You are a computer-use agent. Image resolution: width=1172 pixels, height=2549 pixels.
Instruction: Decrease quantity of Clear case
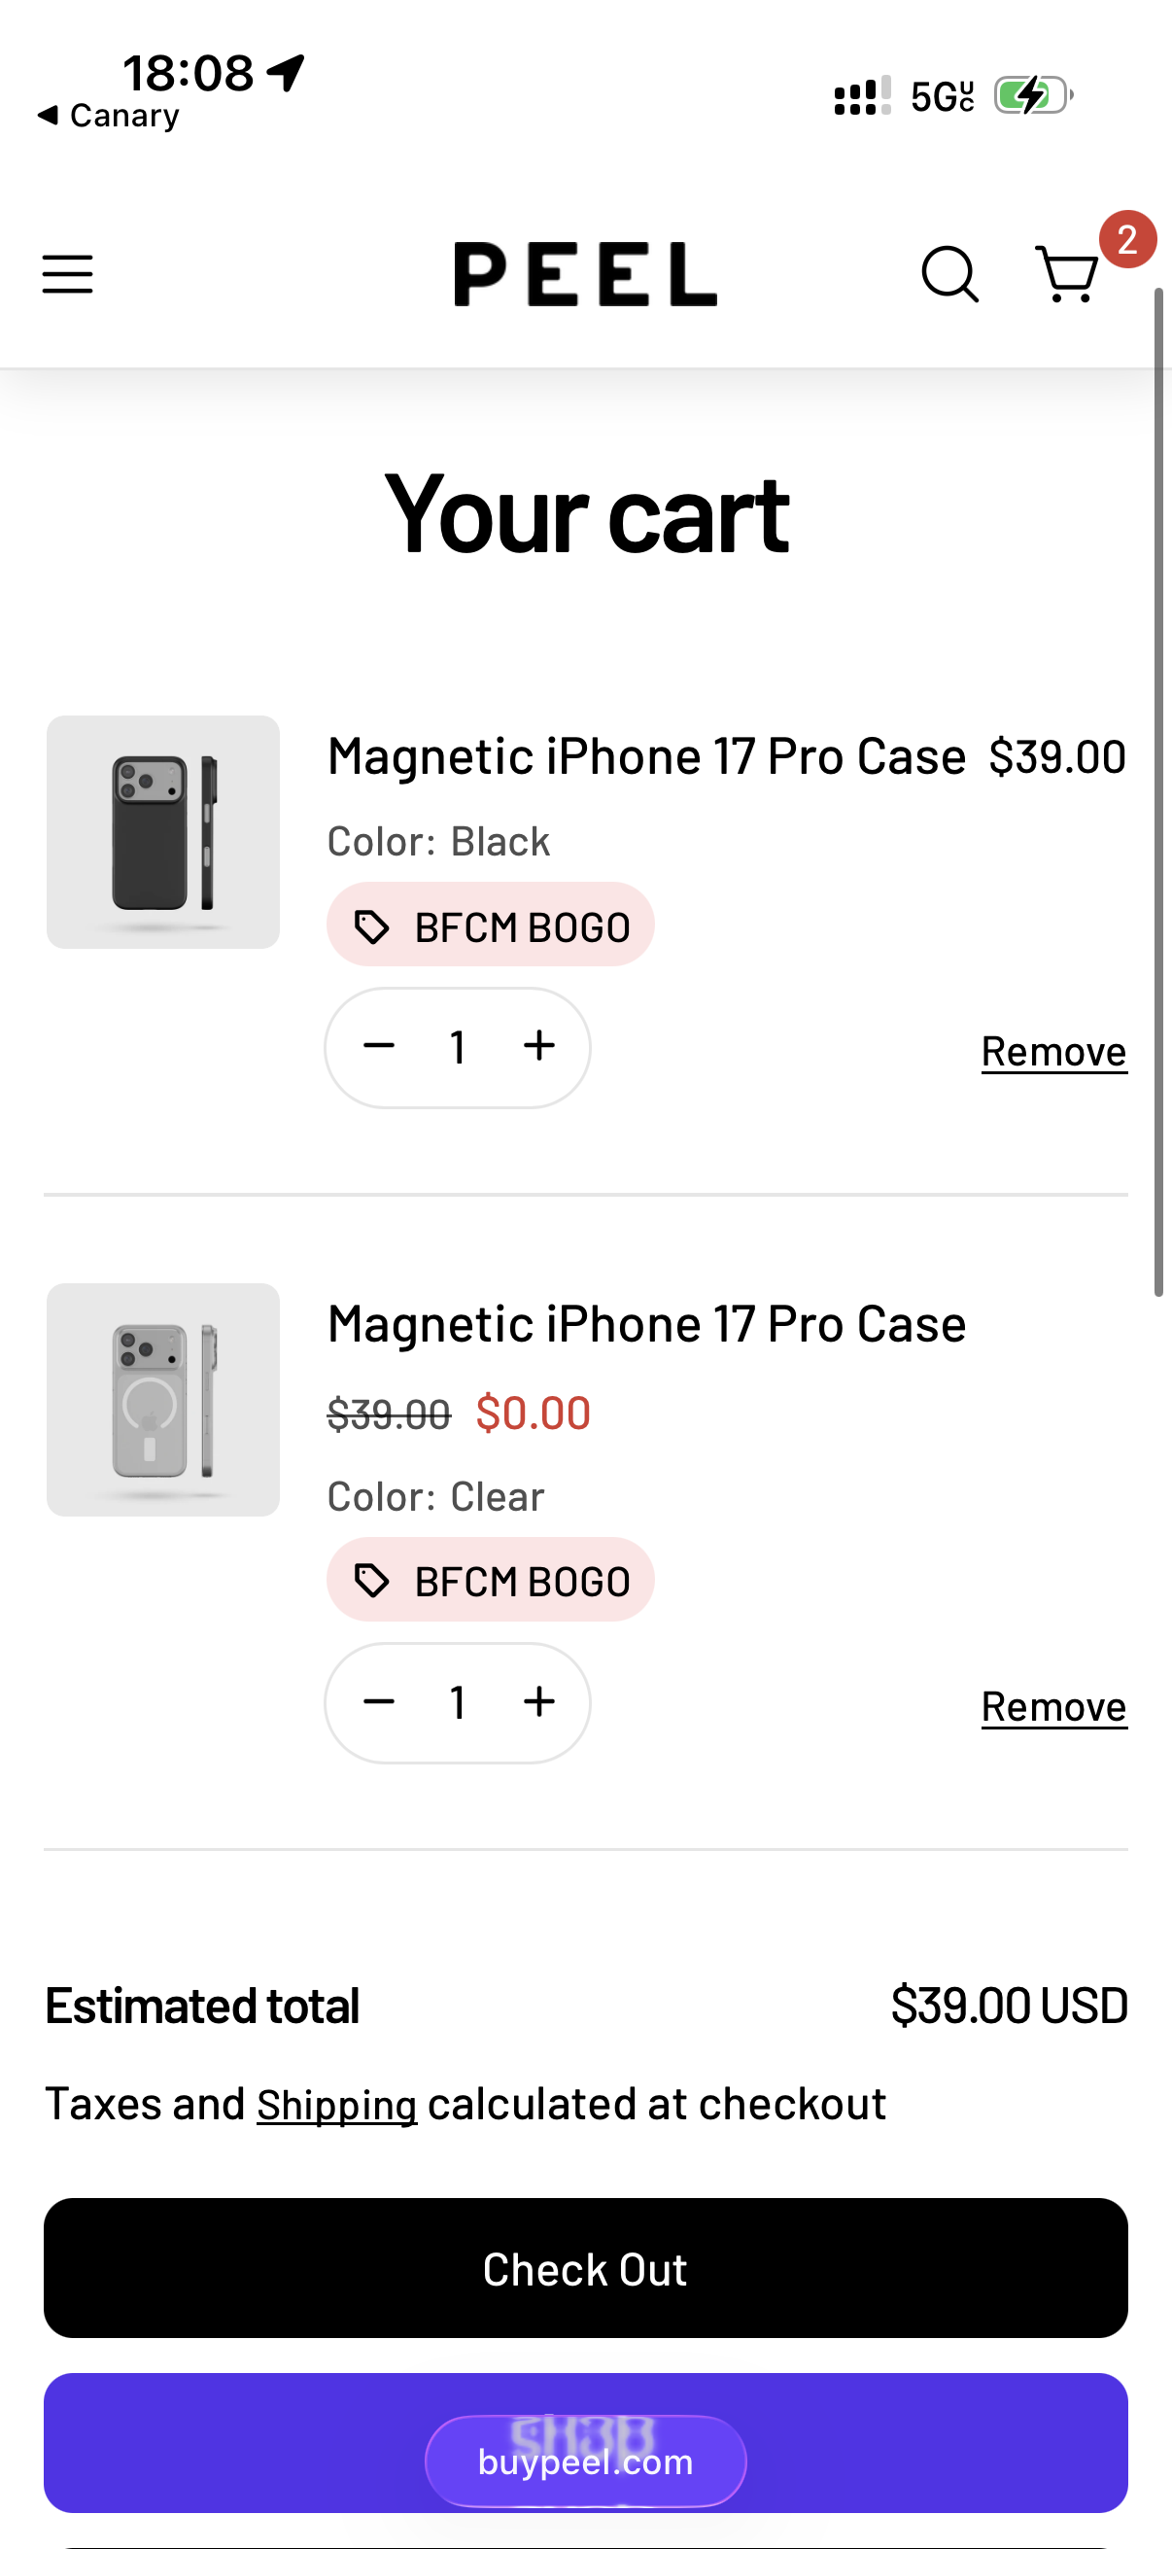click(379, 1701)
